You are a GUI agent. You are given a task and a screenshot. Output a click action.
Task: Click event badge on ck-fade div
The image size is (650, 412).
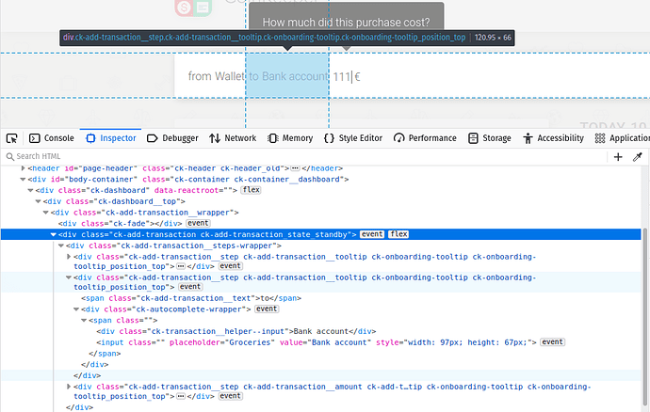(198, 223)
